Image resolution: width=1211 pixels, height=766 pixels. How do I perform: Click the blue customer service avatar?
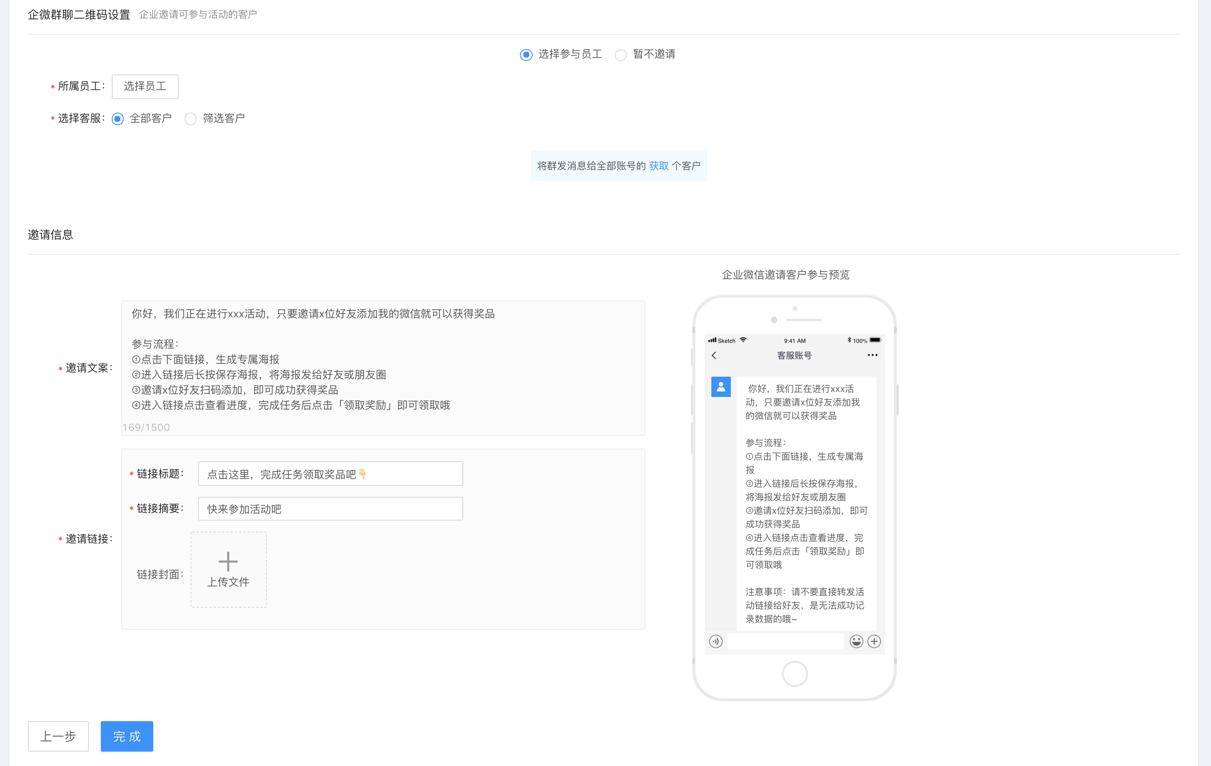[x=721, y=386]
